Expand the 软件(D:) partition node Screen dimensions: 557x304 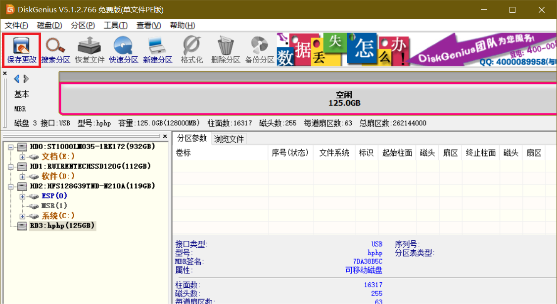(x=22, y=176)
